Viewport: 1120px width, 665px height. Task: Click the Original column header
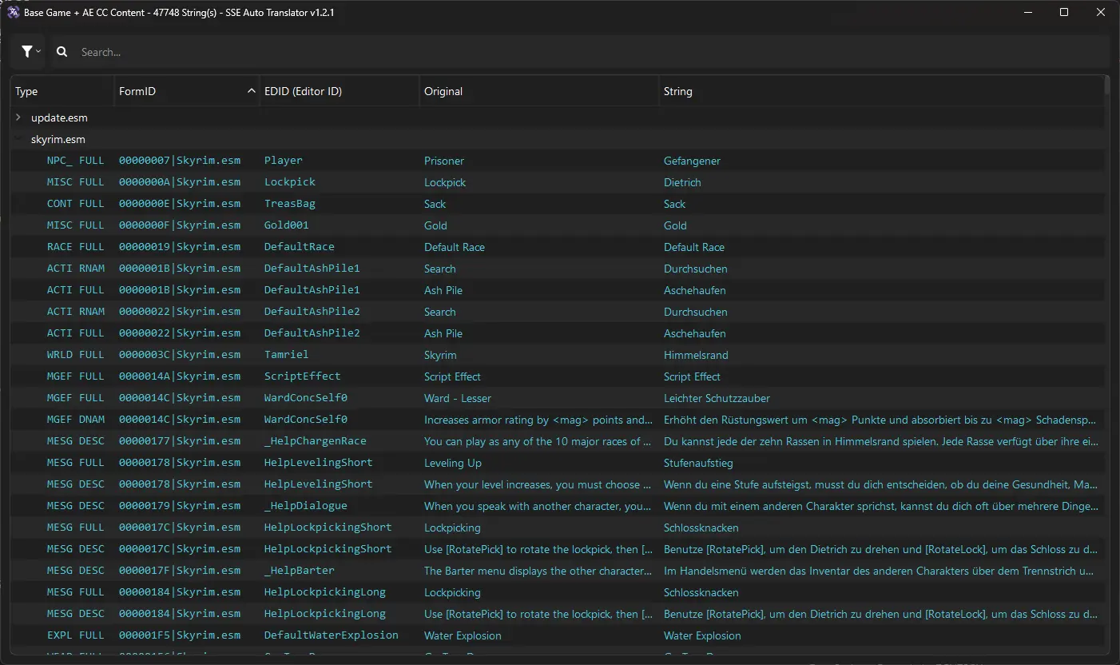click(x=539, y=91)
